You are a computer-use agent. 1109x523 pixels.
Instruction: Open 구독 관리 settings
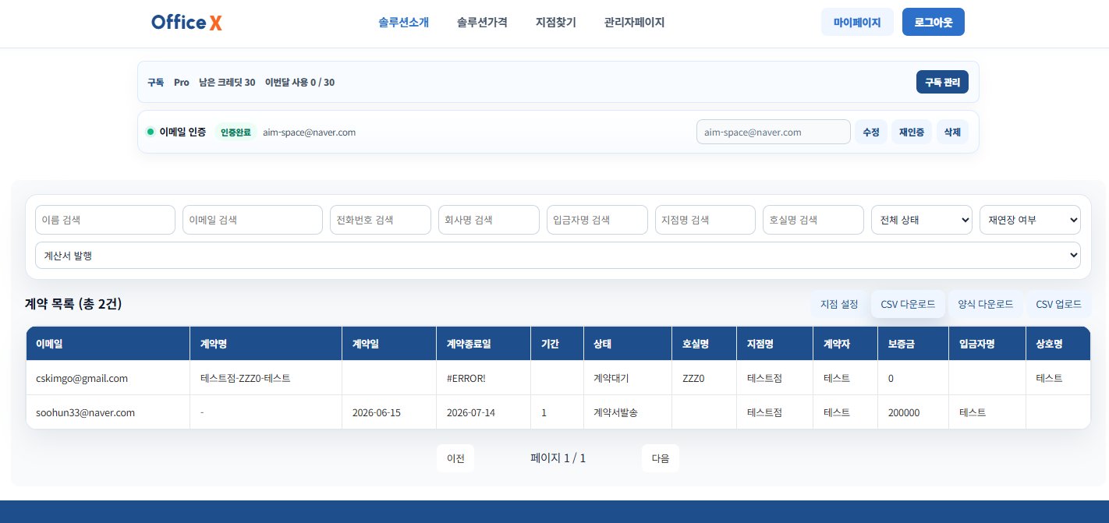[x=942, y=82]
